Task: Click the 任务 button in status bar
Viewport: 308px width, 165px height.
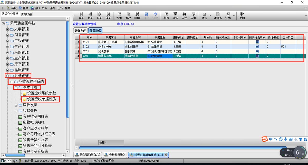Action: (6, 161)
